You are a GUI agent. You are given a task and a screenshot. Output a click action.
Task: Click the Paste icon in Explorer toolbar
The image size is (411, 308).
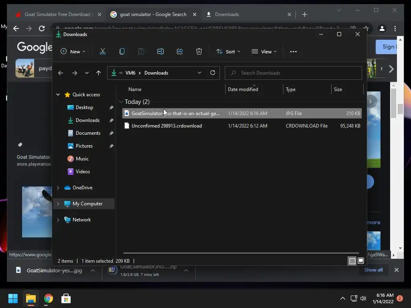(x=141, y=52)
